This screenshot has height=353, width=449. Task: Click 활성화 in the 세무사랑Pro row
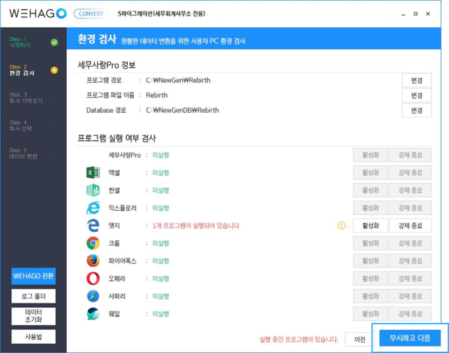point(371,155)
